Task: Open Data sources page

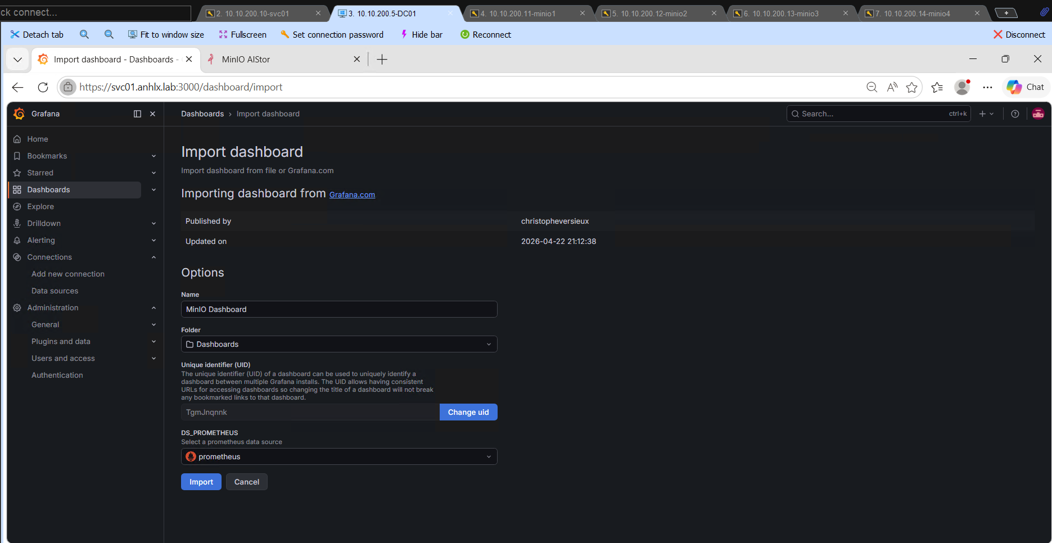Action: click(55, 291)
